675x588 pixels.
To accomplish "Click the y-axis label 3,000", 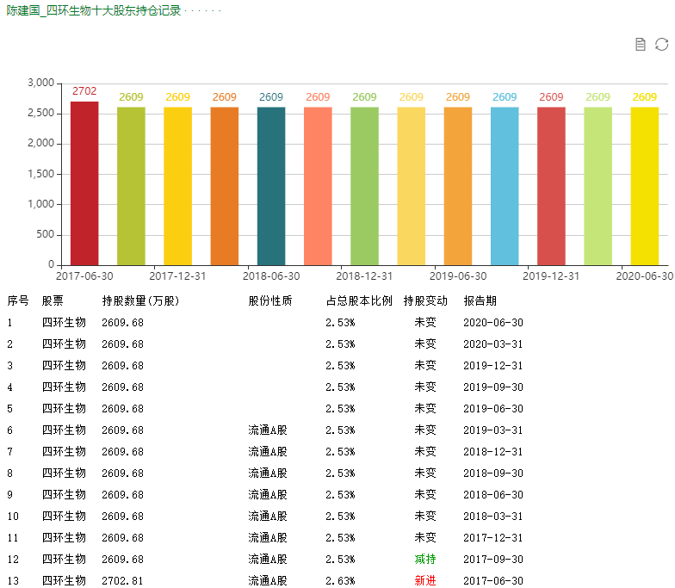I will pos(41,83).
